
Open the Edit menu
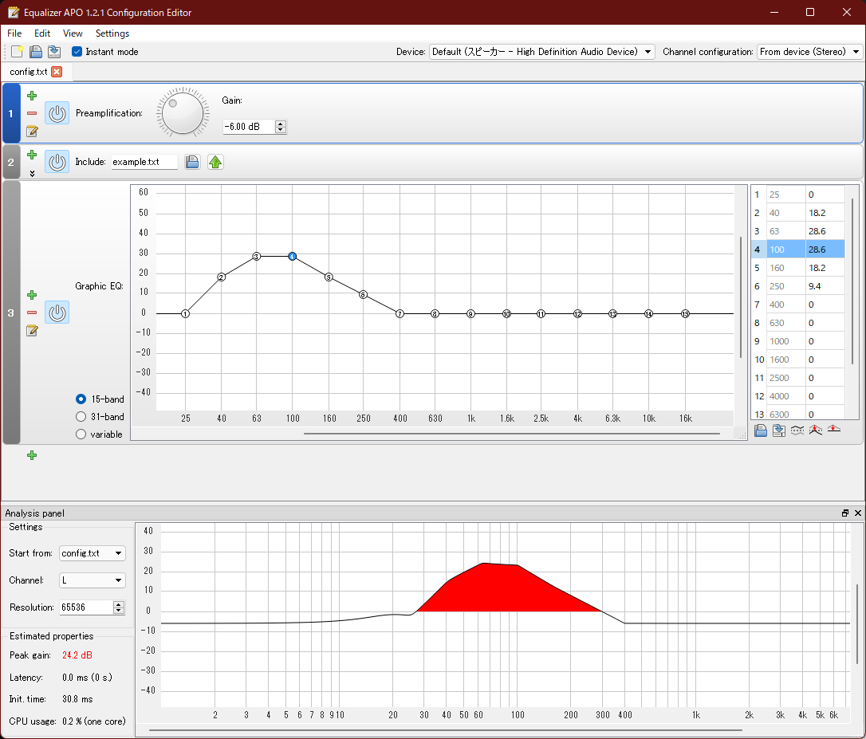[x=42, y=33]
